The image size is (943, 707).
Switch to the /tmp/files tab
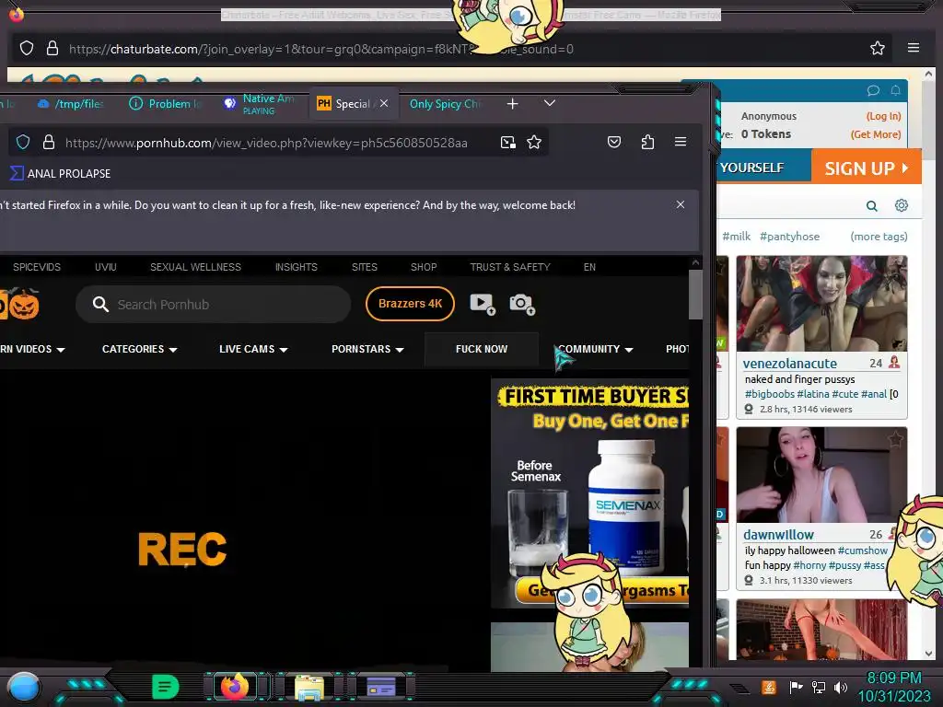coord(70,104)
